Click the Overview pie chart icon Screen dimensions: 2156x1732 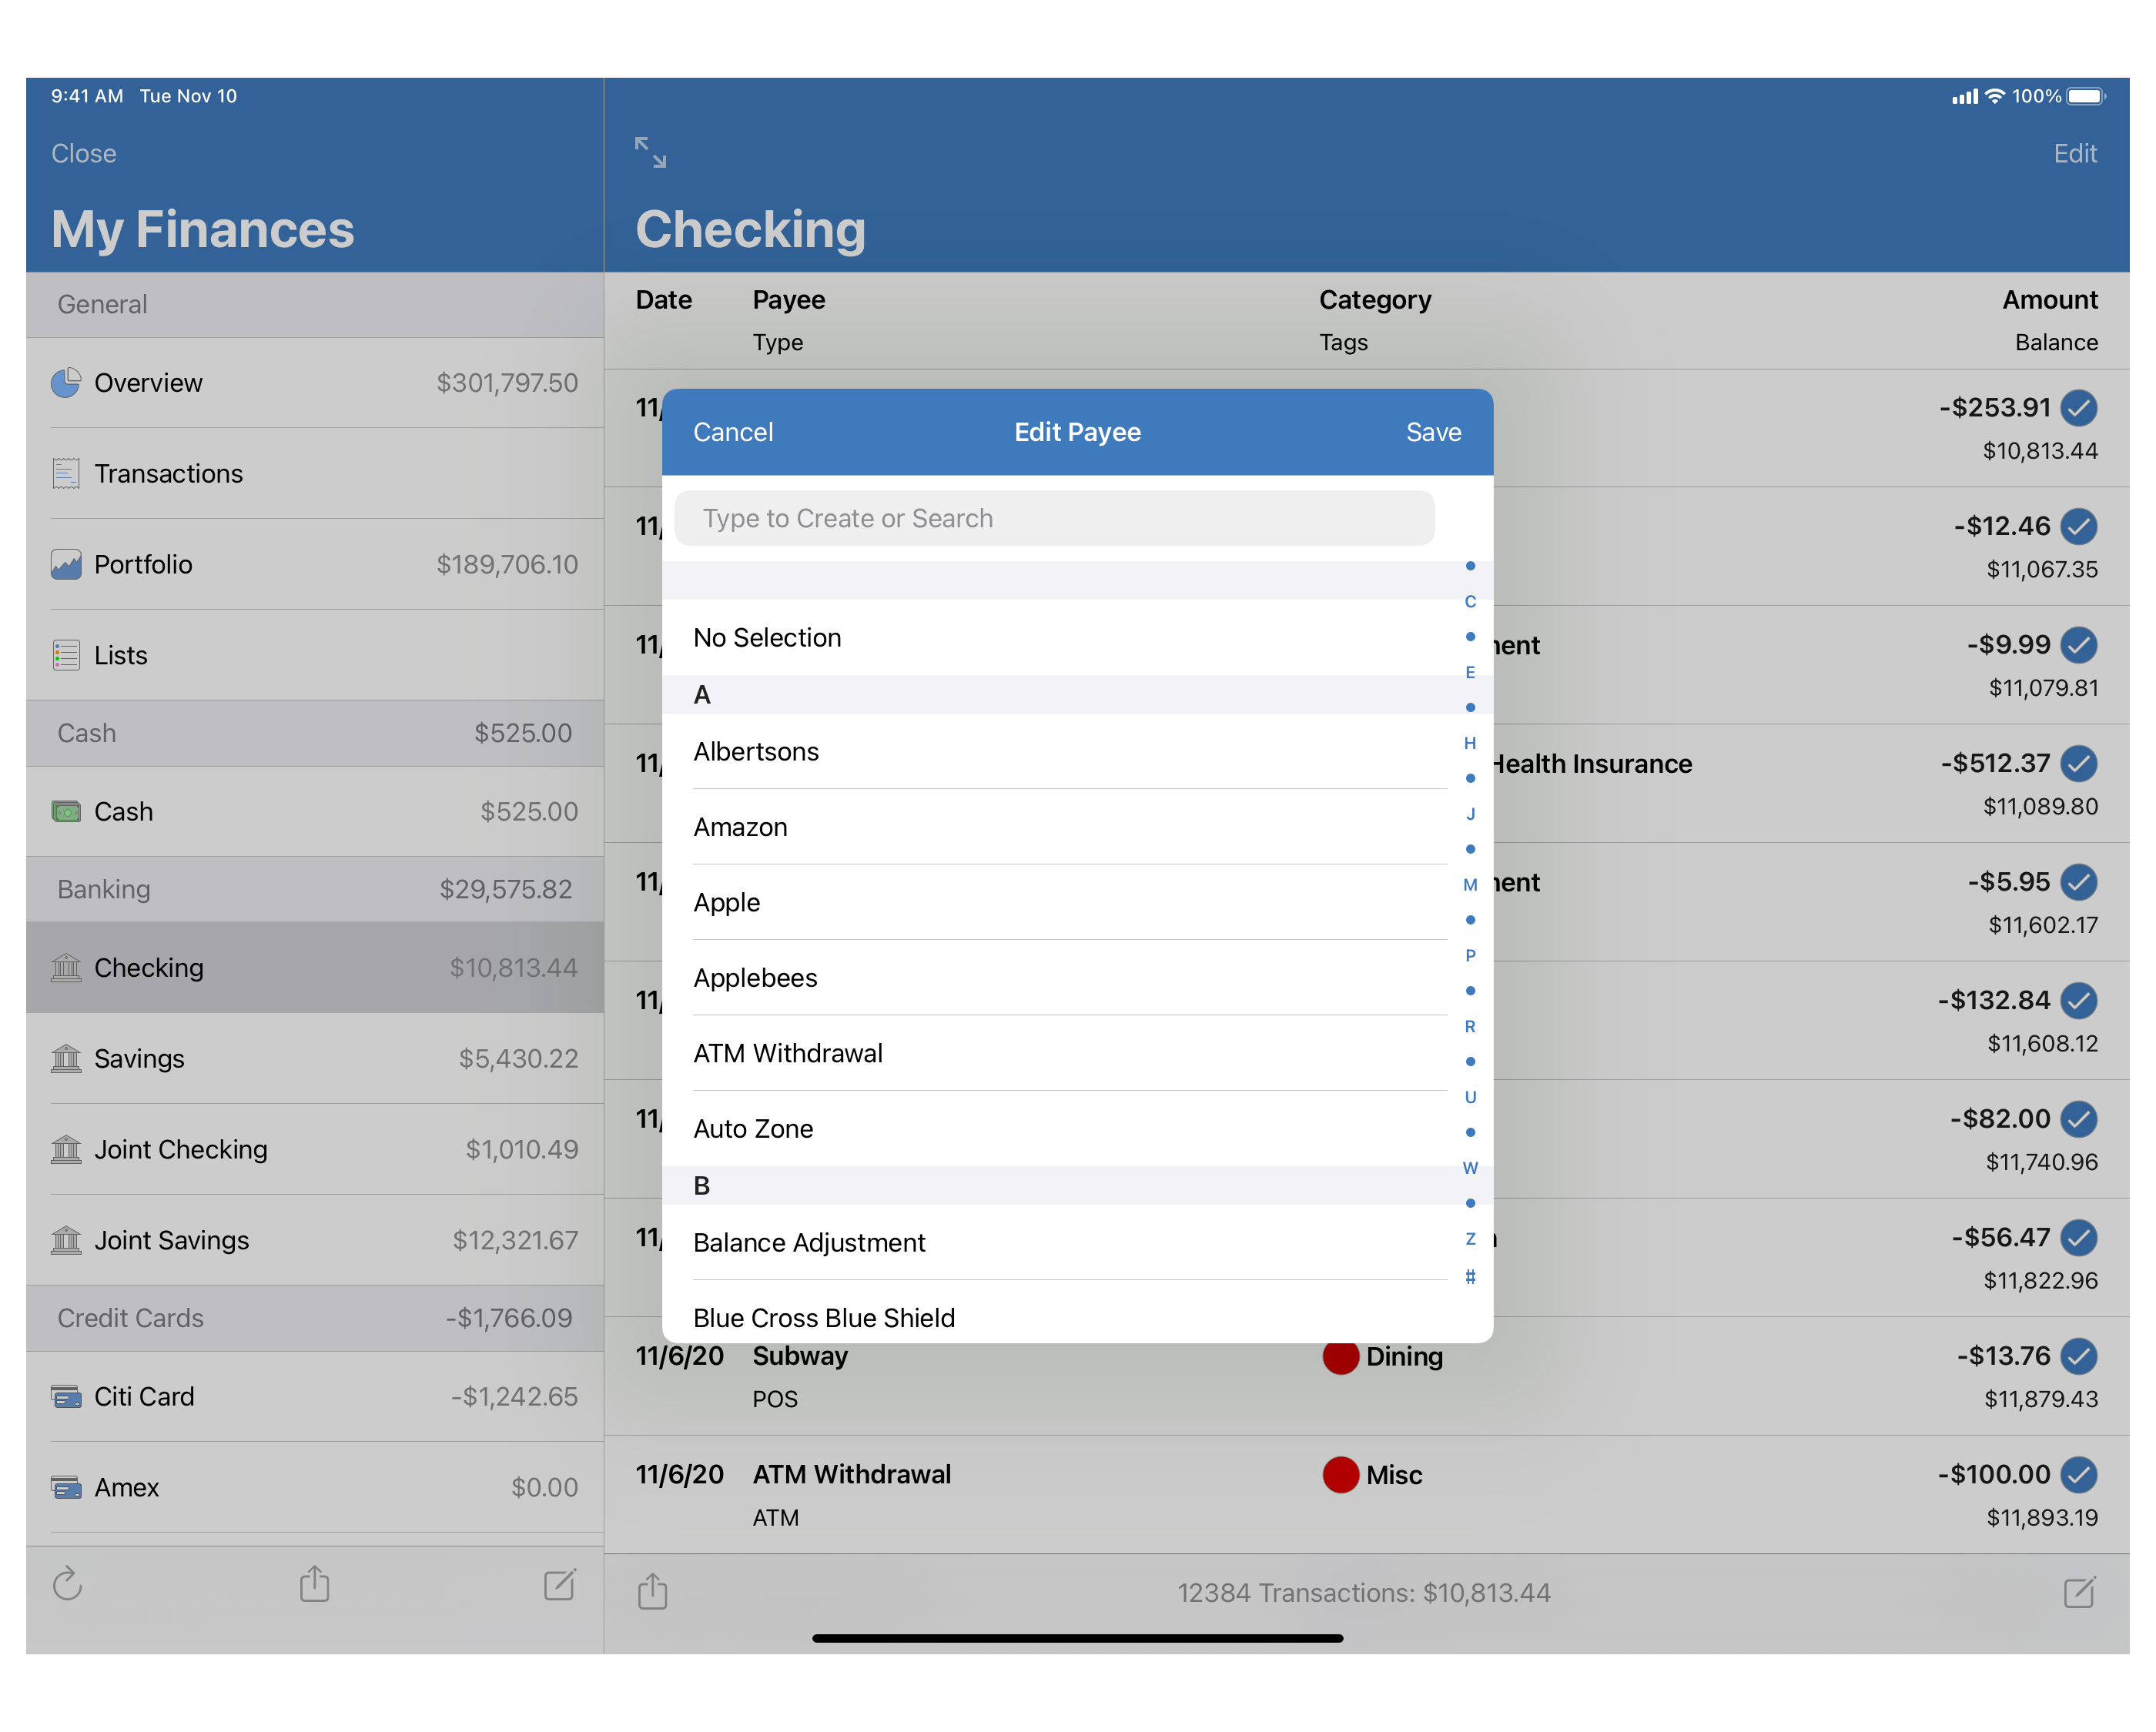(65, 382)
